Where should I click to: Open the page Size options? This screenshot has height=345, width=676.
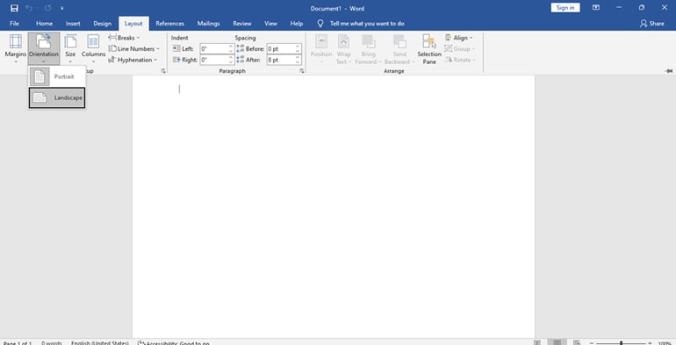point(70,49)
